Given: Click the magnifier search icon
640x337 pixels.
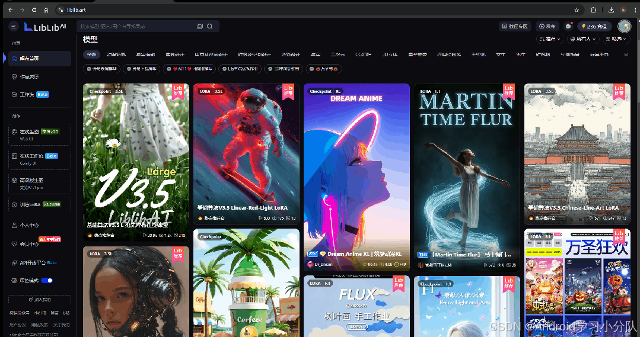Looking at the screenshot, I should coord(210,26).
